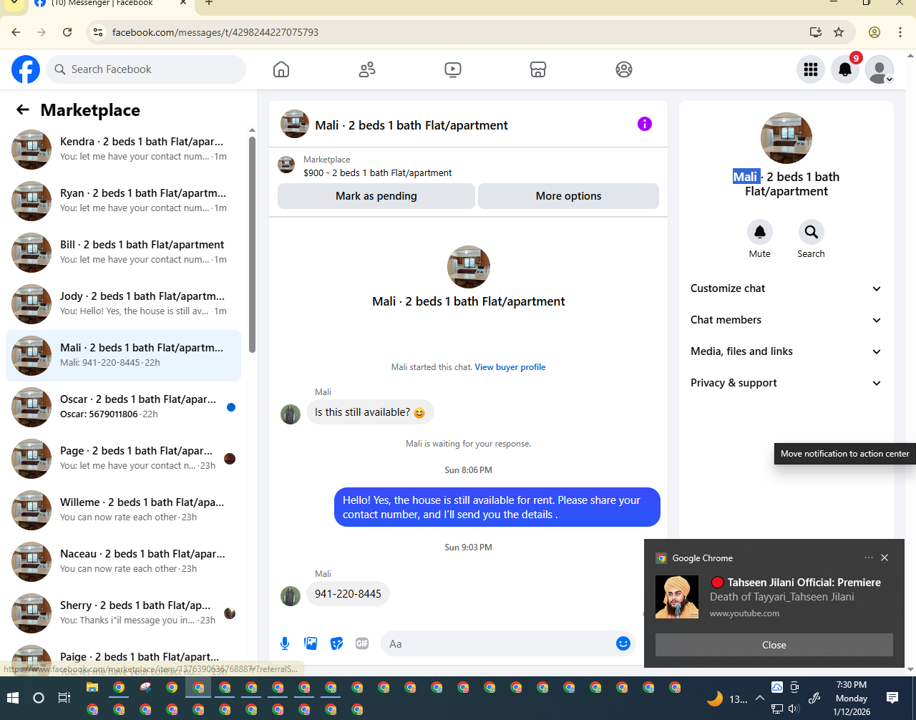This screenshot has height=720, width=916.
Task: Open Bill's conversation
Action: [123, 253]
